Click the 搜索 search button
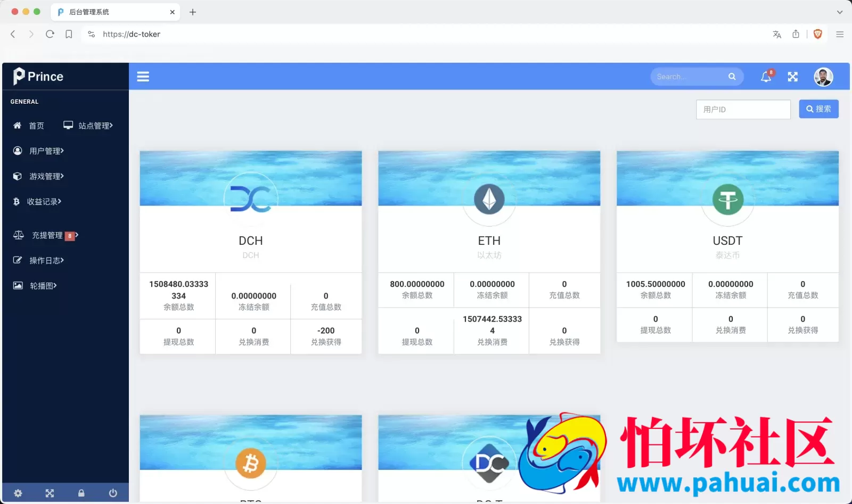The width and height of the screenshot is (852, 504). click(818, 109)
